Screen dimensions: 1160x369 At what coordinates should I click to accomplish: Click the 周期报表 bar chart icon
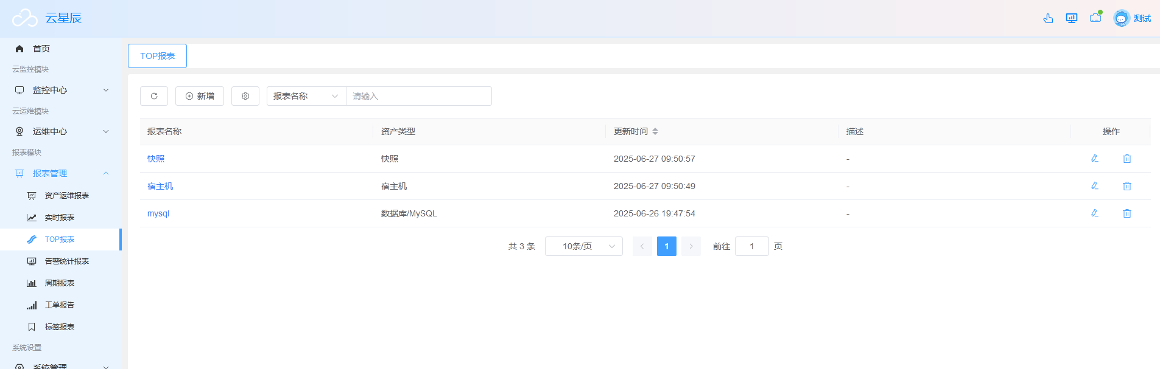click(x=32, y=283)
